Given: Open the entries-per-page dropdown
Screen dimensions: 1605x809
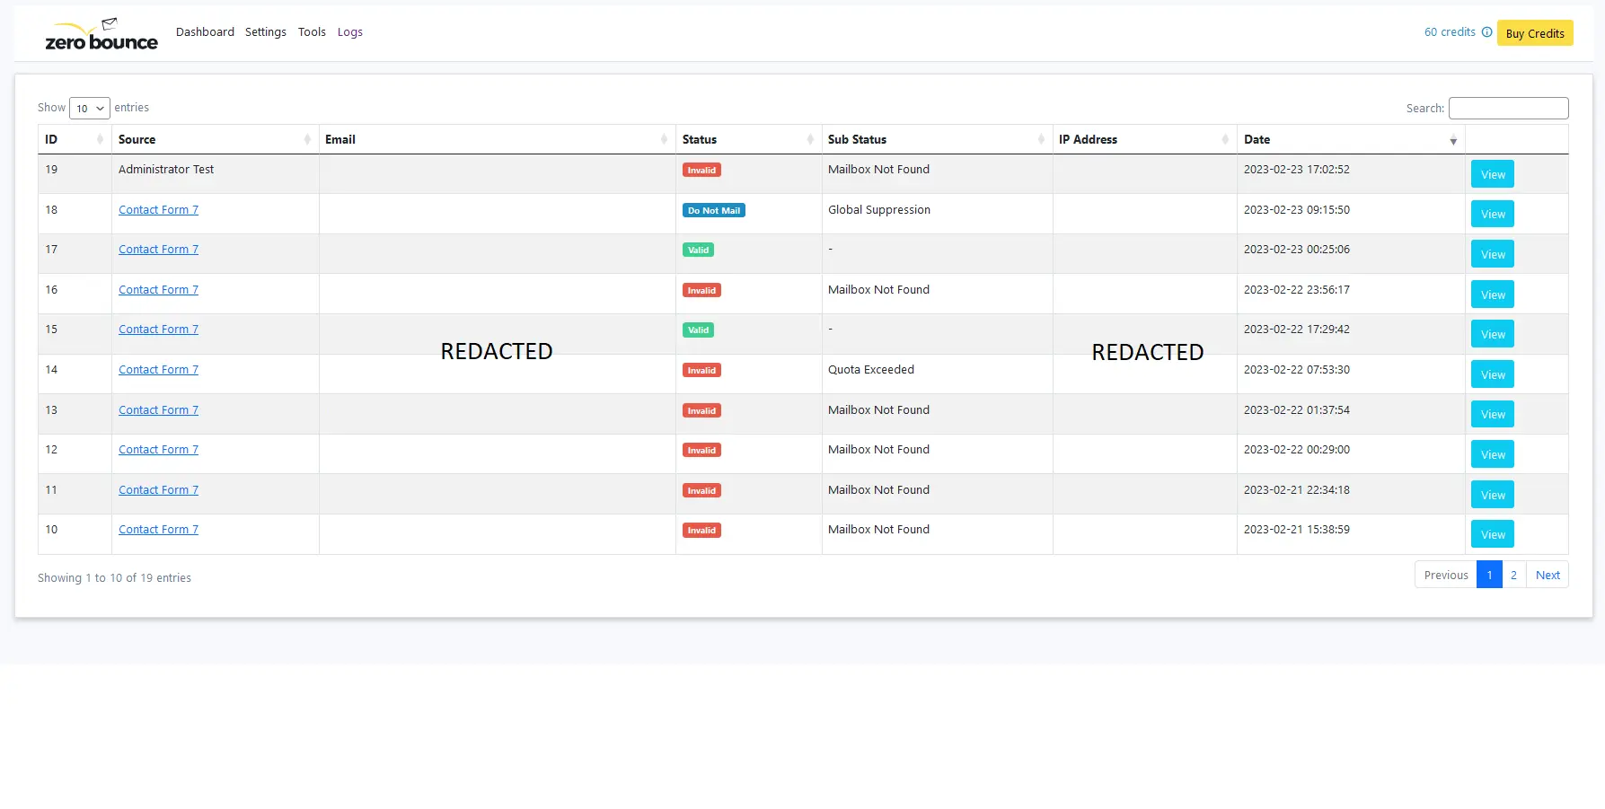Looking at the screenshot, I should 89,108.
